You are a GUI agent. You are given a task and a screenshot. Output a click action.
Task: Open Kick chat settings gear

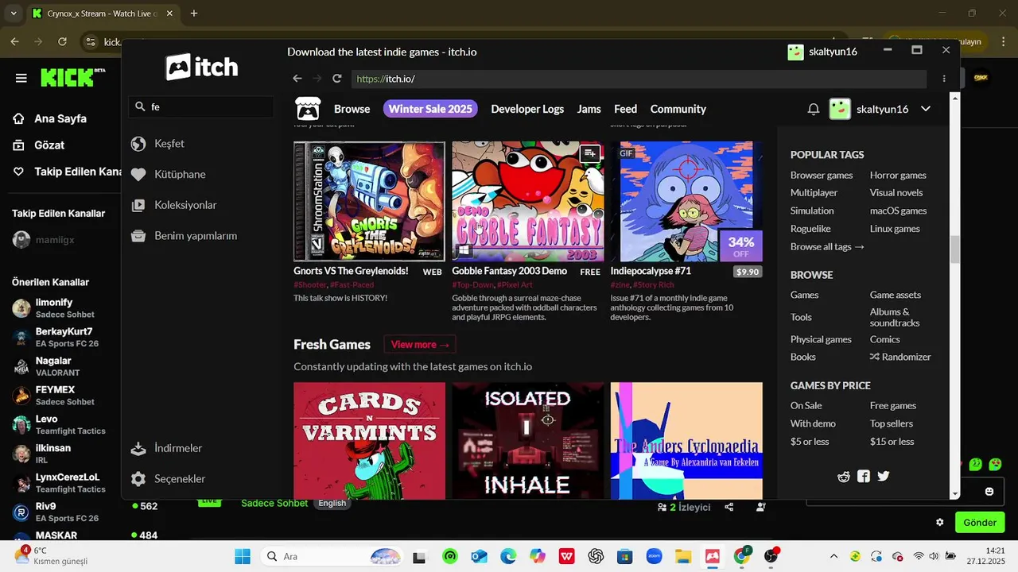coord(940,523)
